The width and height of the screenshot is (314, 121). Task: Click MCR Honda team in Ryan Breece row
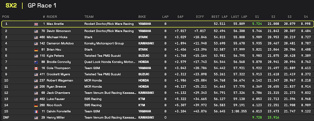(x=93, y=87)
